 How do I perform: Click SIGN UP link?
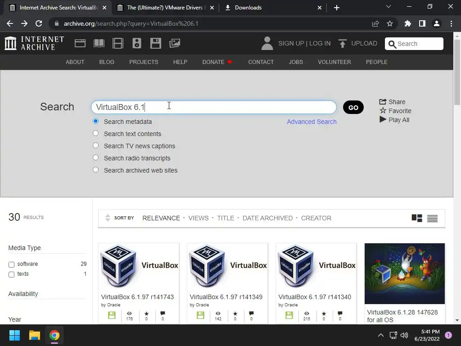291,44
